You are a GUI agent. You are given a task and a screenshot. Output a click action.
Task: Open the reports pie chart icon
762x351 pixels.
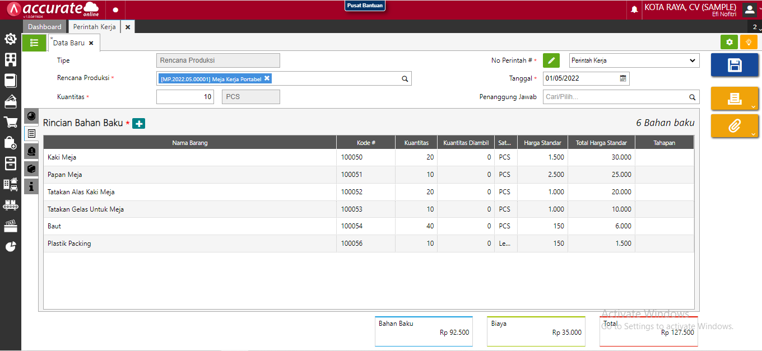pos(10,246)
